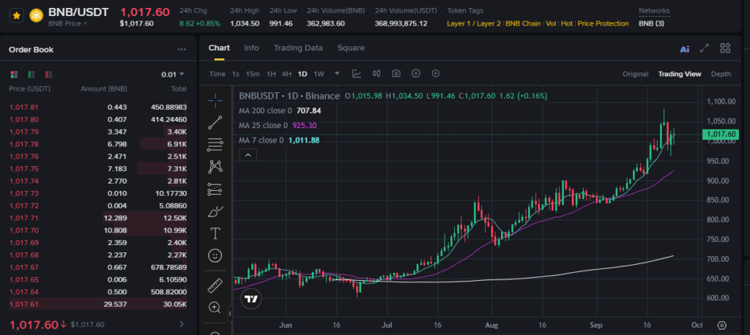Click MA 25 close indicator legend
The width and height of the screenshot is (750, 335).
point(278,125)
